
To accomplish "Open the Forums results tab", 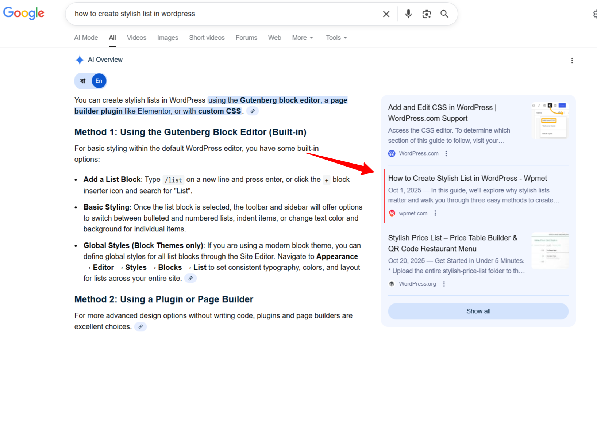I will [246, 38].
